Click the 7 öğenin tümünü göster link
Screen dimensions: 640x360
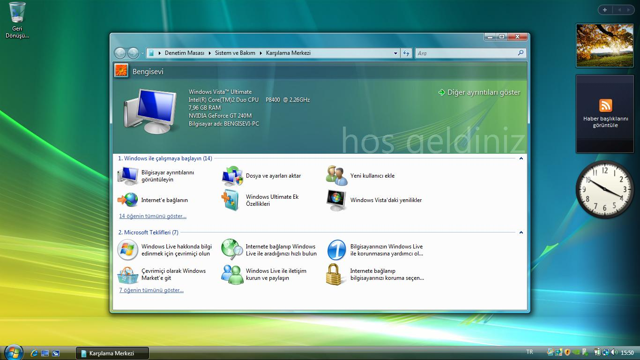pos(151,290)
